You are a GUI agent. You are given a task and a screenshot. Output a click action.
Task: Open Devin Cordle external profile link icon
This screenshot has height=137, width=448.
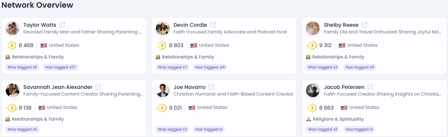coord(213,25)
